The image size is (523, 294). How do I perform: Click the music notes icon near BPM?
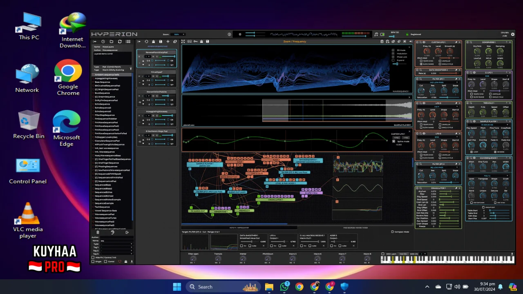(376, 34)
